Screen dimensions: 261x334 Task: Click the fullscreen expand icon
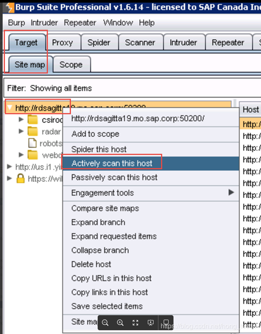click(x=135, y=322)
